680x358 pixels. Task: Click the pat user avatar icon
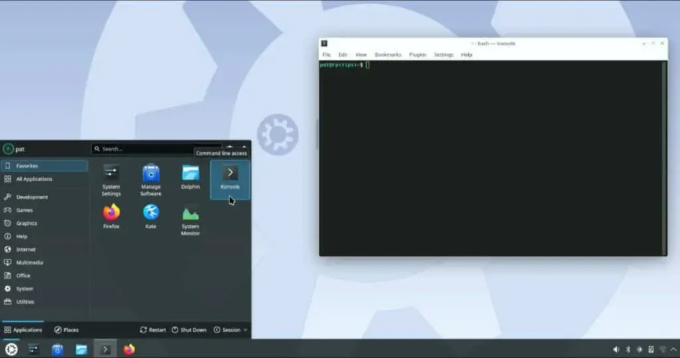coord(8,149)
